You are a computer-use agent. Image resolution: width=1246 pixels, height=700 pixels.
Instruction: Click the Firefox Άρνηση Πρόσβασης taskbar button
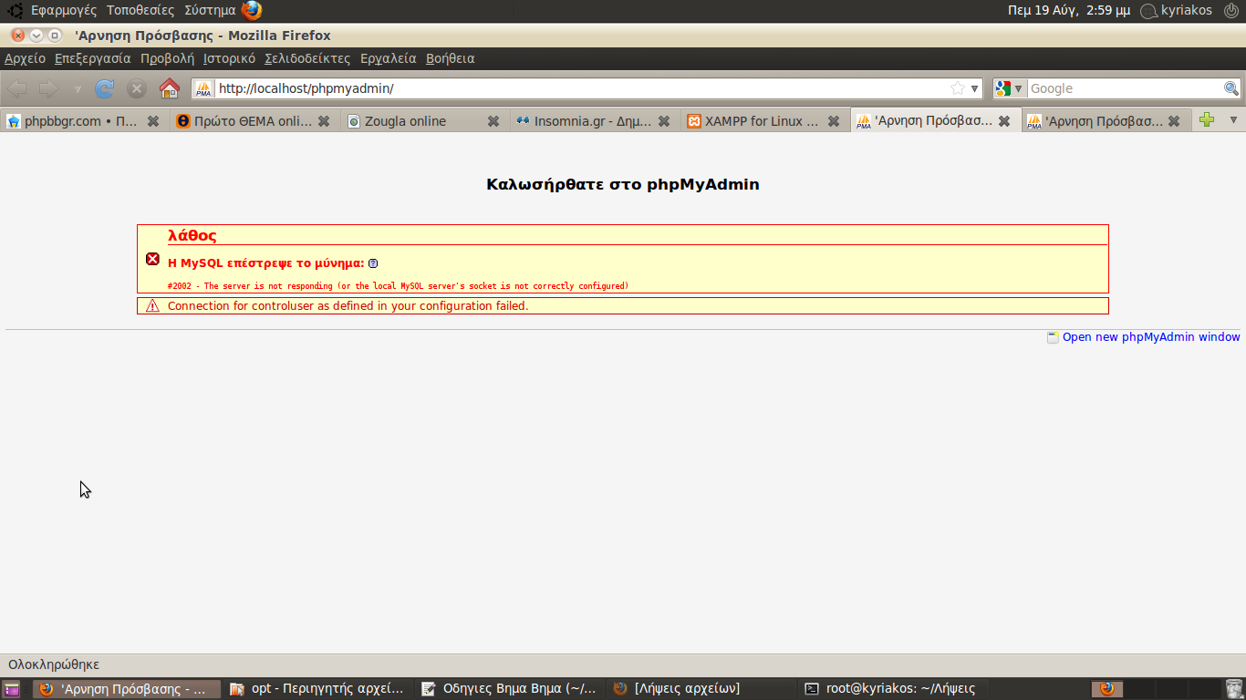click(x=126, y=689)
